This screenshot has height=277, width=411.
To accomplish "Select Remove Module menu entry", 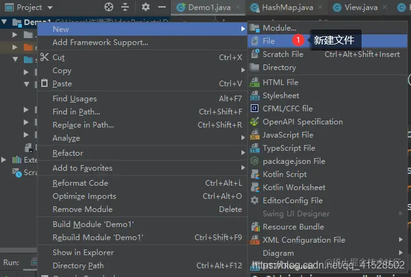I will point(143,209).
